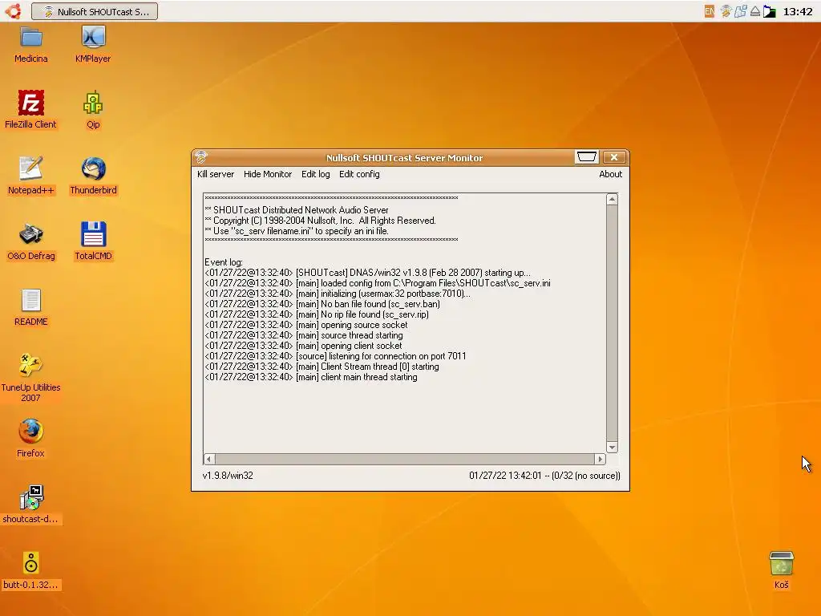
Task: Select the butt-0.1.32... desktop icon
Action: pyautogui.click(x=31, y=564)
